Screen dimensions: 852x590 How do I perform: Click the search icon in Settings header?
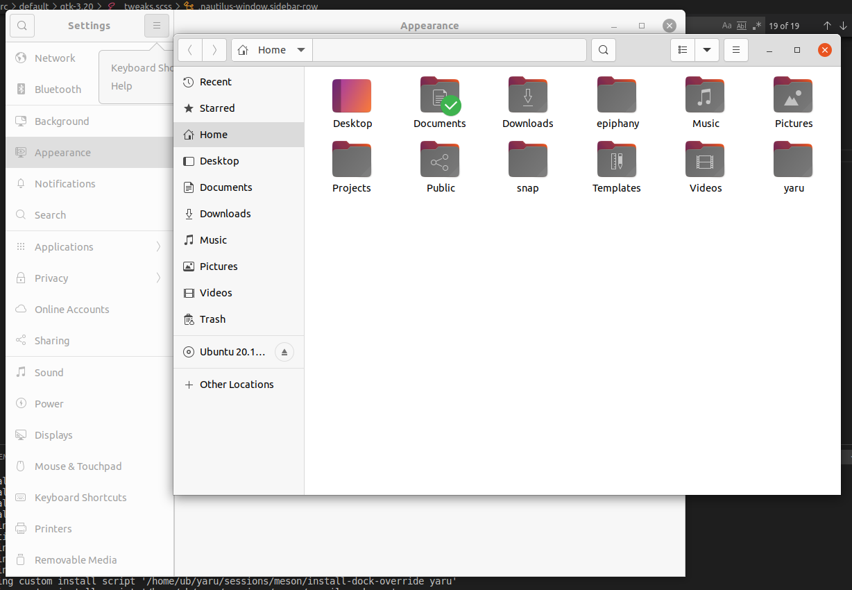(22, 26)
